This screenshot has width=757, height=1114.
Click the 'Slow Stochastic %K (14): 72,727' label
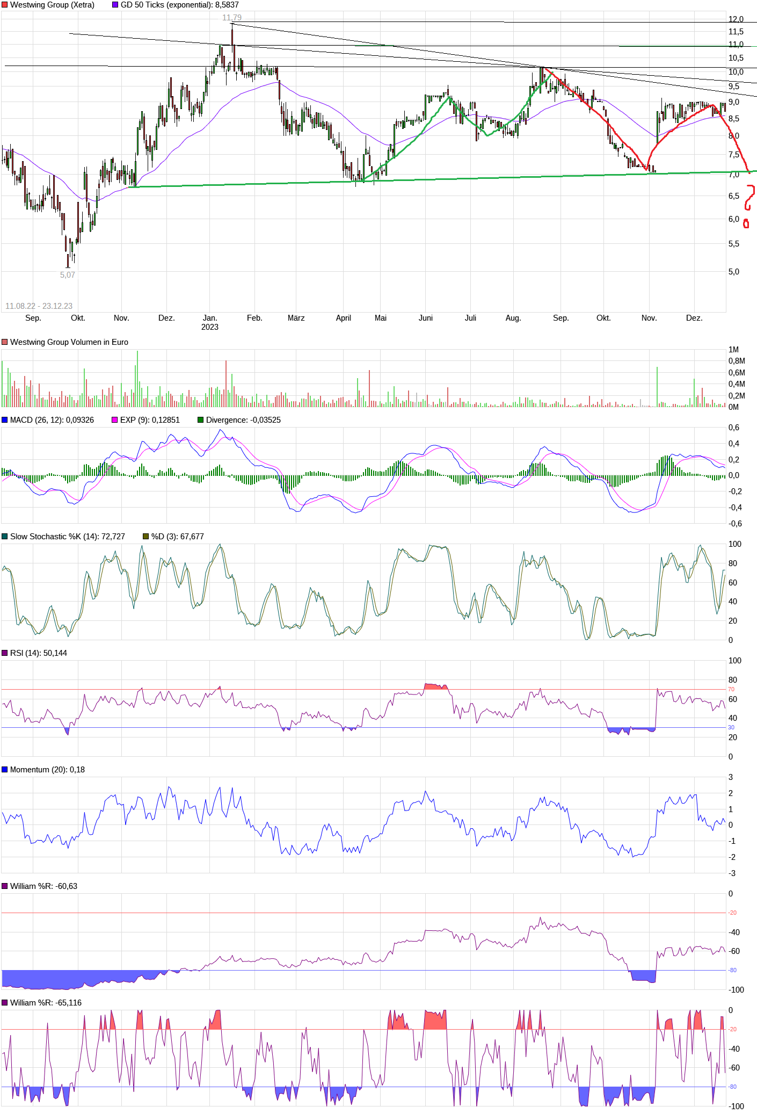pos(68,537)
